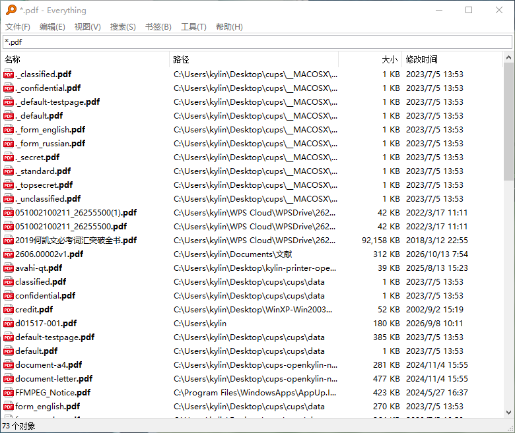
Task: Click PDF icon of ._default-testpage.pdf
Action: pos(9,102)
